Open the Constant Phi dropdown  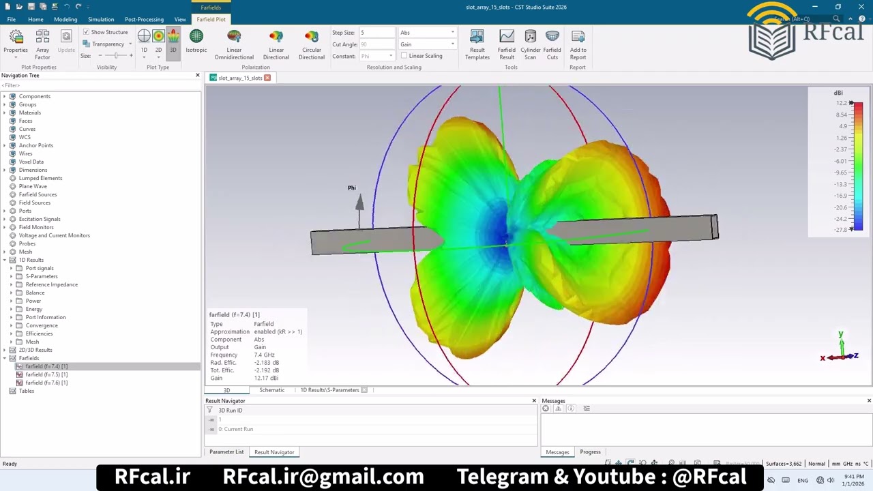click(x=377, y=56)
